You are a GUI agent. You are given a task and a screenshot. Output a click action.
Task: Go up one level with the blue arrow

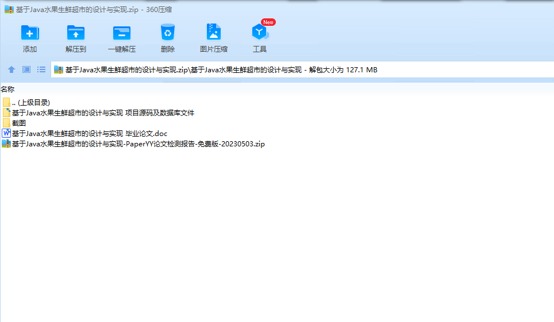pyautogui.click(x=11, y=69)
